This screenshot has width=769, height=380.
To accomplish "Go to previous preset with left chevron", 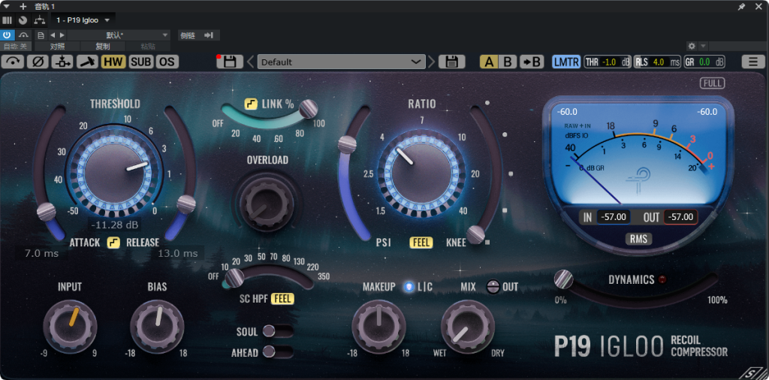I will [250, 62].
